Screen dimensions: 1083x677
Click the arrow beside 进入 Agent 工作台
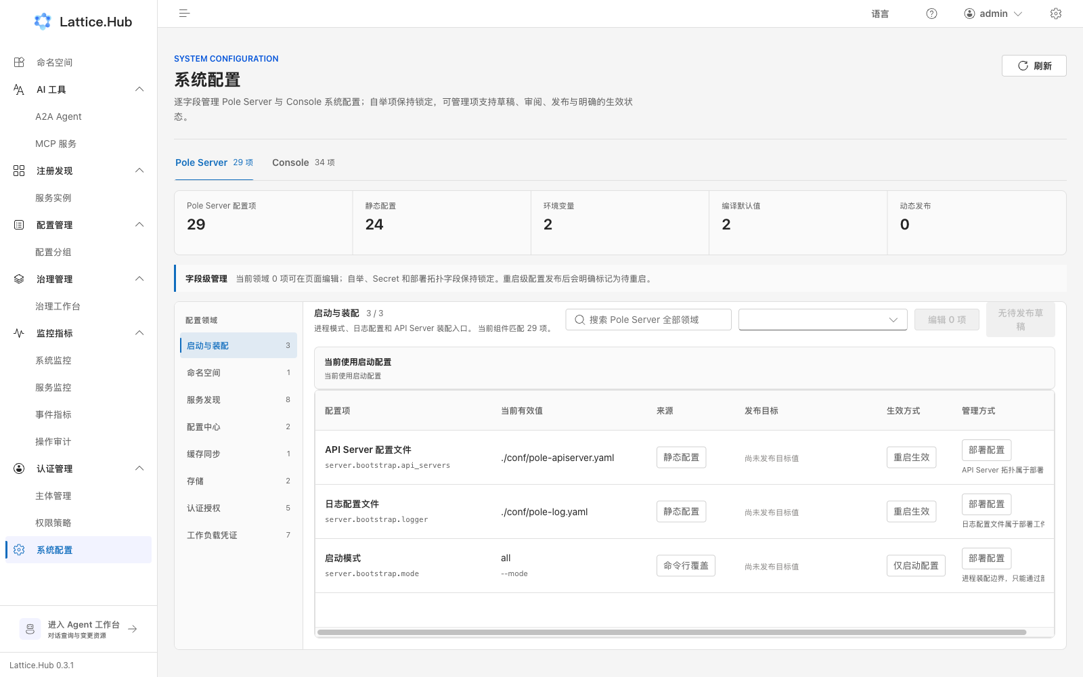[133, 629]
